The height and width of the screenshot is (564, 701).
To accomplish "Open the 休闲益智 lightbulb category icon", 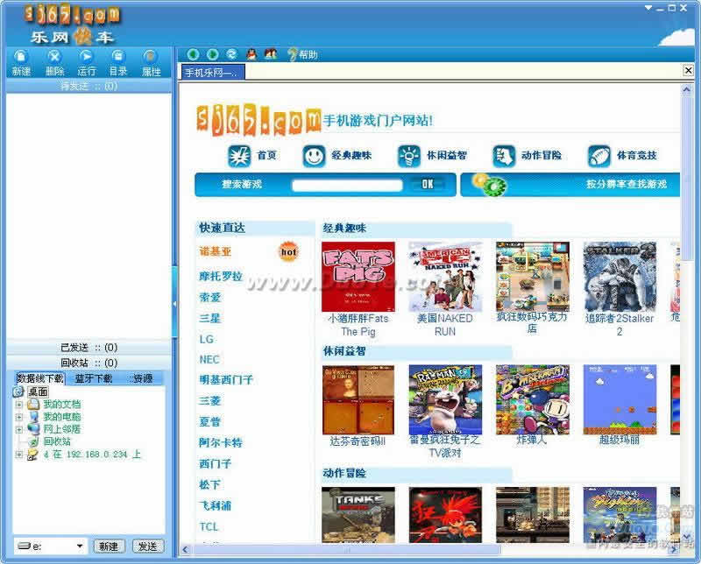I will 409,156.
